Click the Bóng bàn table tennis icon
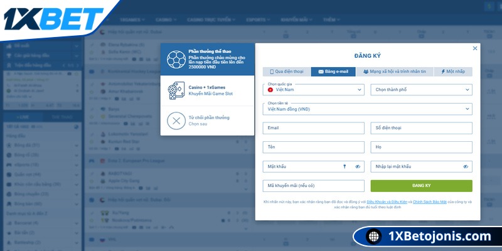Viewport: 502px width, 251px height. (x=9, y=203)
